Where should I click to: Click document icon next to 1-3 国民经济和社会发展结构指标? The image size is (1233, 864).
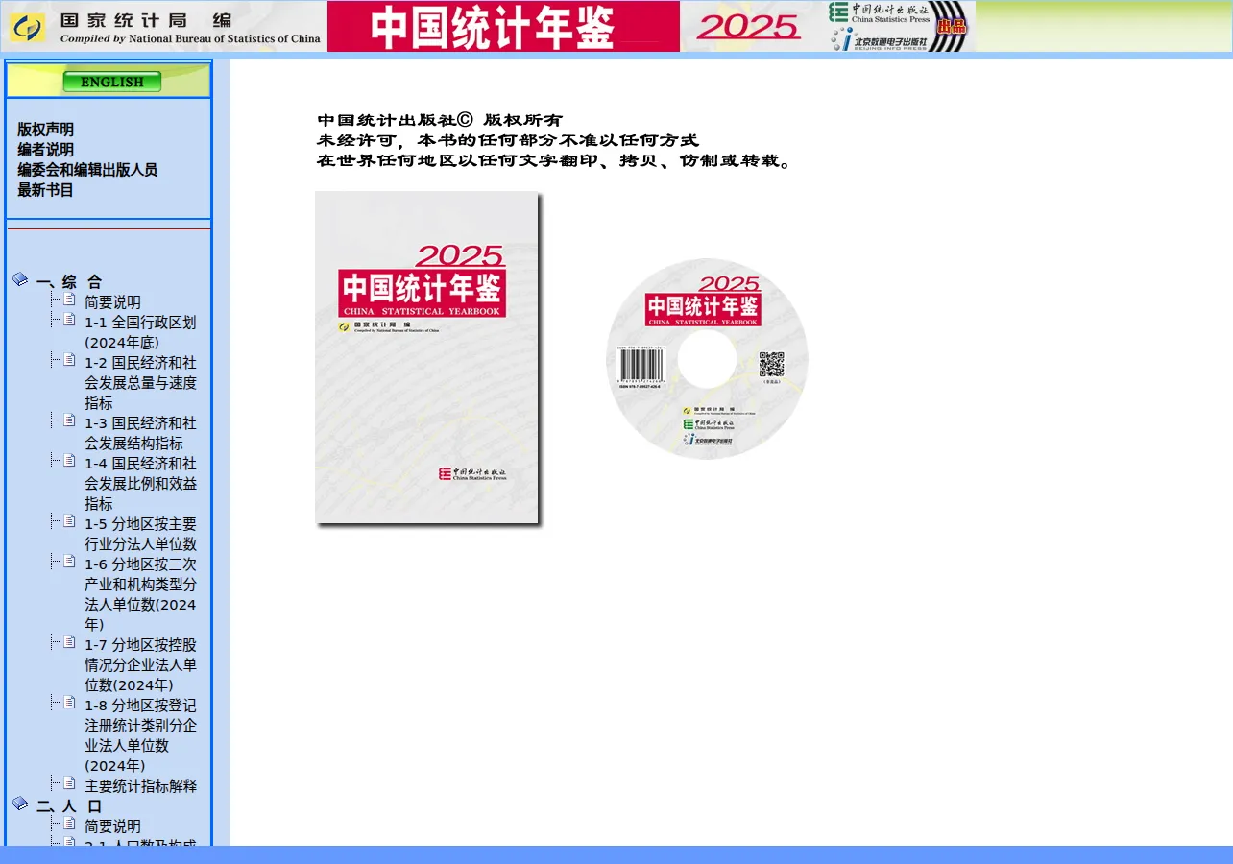click(69, 420)
